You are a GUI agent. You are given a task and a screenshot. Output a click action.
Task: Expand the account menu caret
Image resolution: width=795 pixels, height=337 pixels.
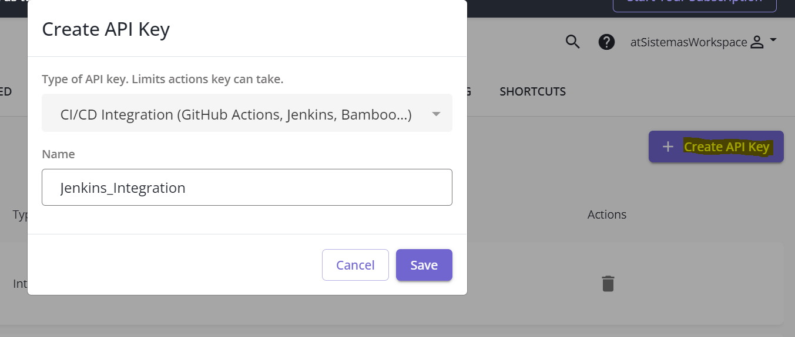[x=773, y=40]
